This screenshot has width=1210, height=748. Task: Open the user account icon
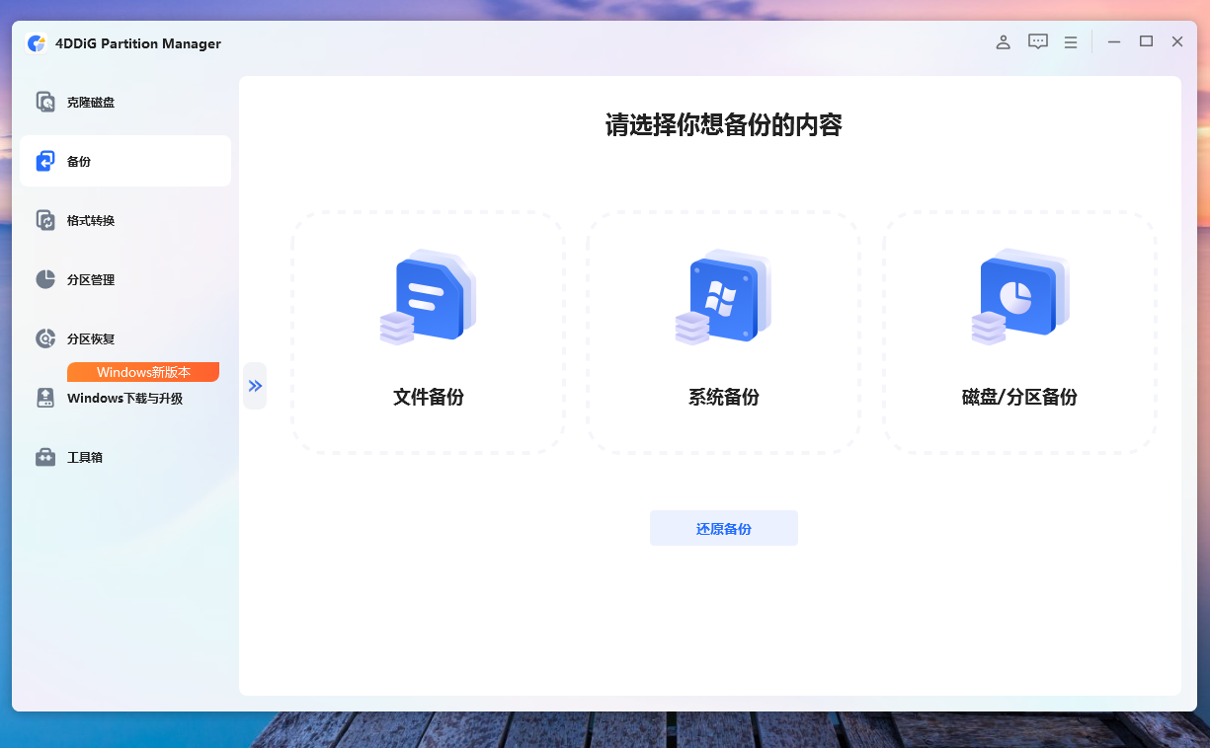coord(1003,41)
